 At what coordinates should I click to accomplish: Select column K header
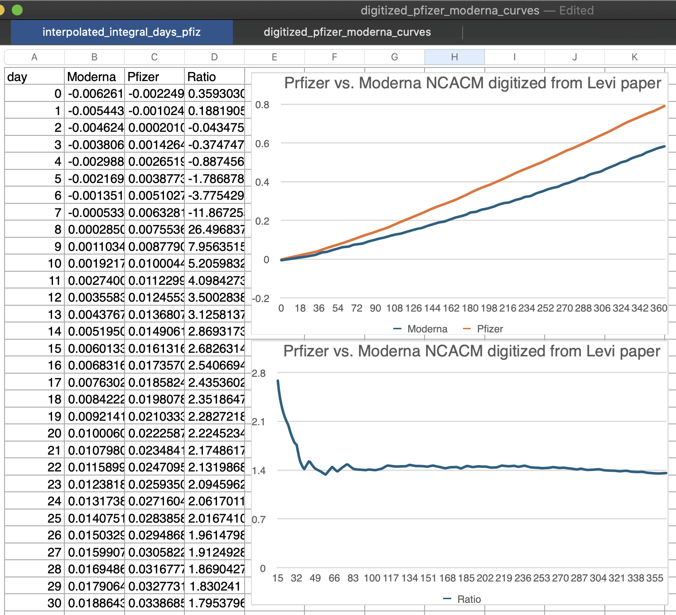[x=634, y=57]
